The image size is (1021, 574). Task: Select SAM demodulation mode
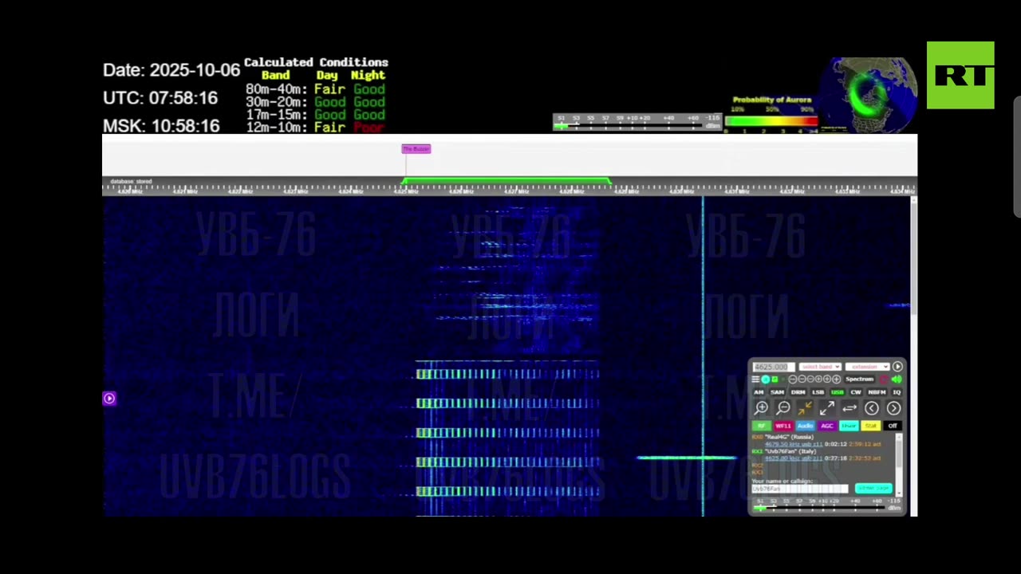[778, 392]
